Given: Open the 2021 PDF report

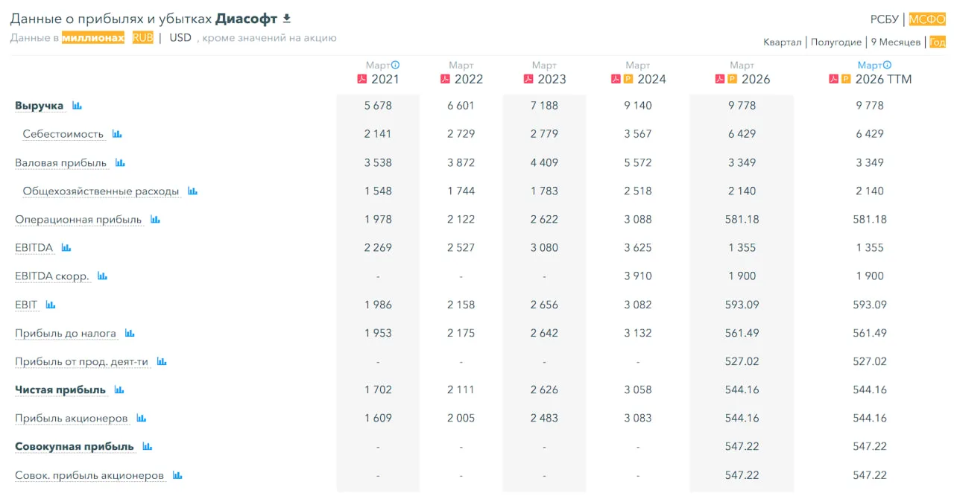Looking at the screenshot, I should click(362, 79).
